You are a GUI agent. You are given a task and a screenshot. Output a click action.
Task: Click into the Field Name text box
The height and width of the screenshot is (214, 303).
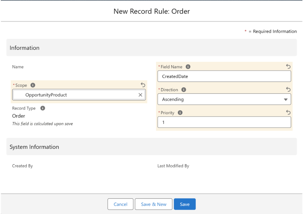click(x=224, y=76)
